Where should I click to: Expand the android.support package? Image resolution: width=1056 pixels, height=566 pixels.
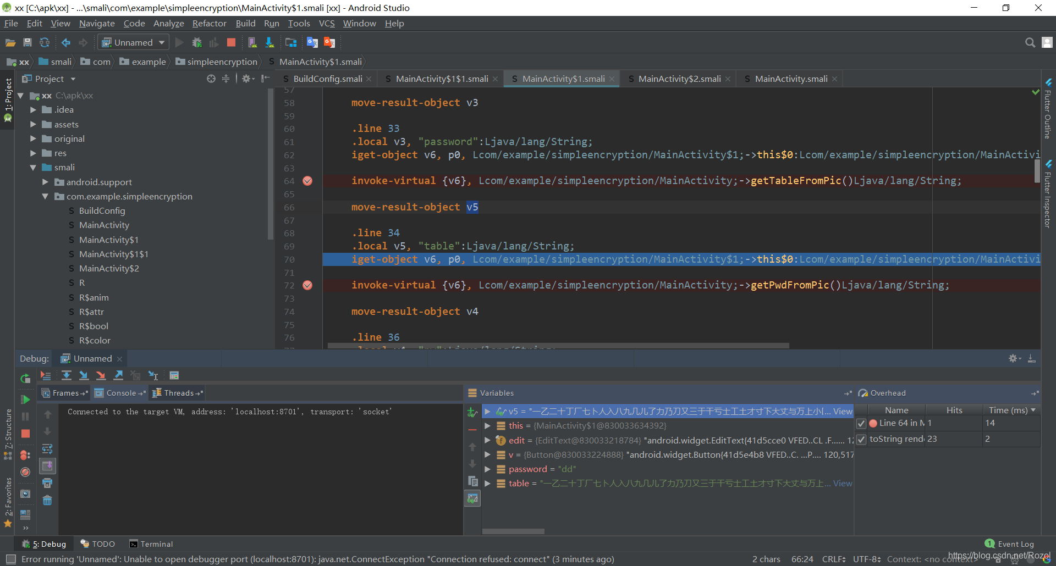pos(45,182)
